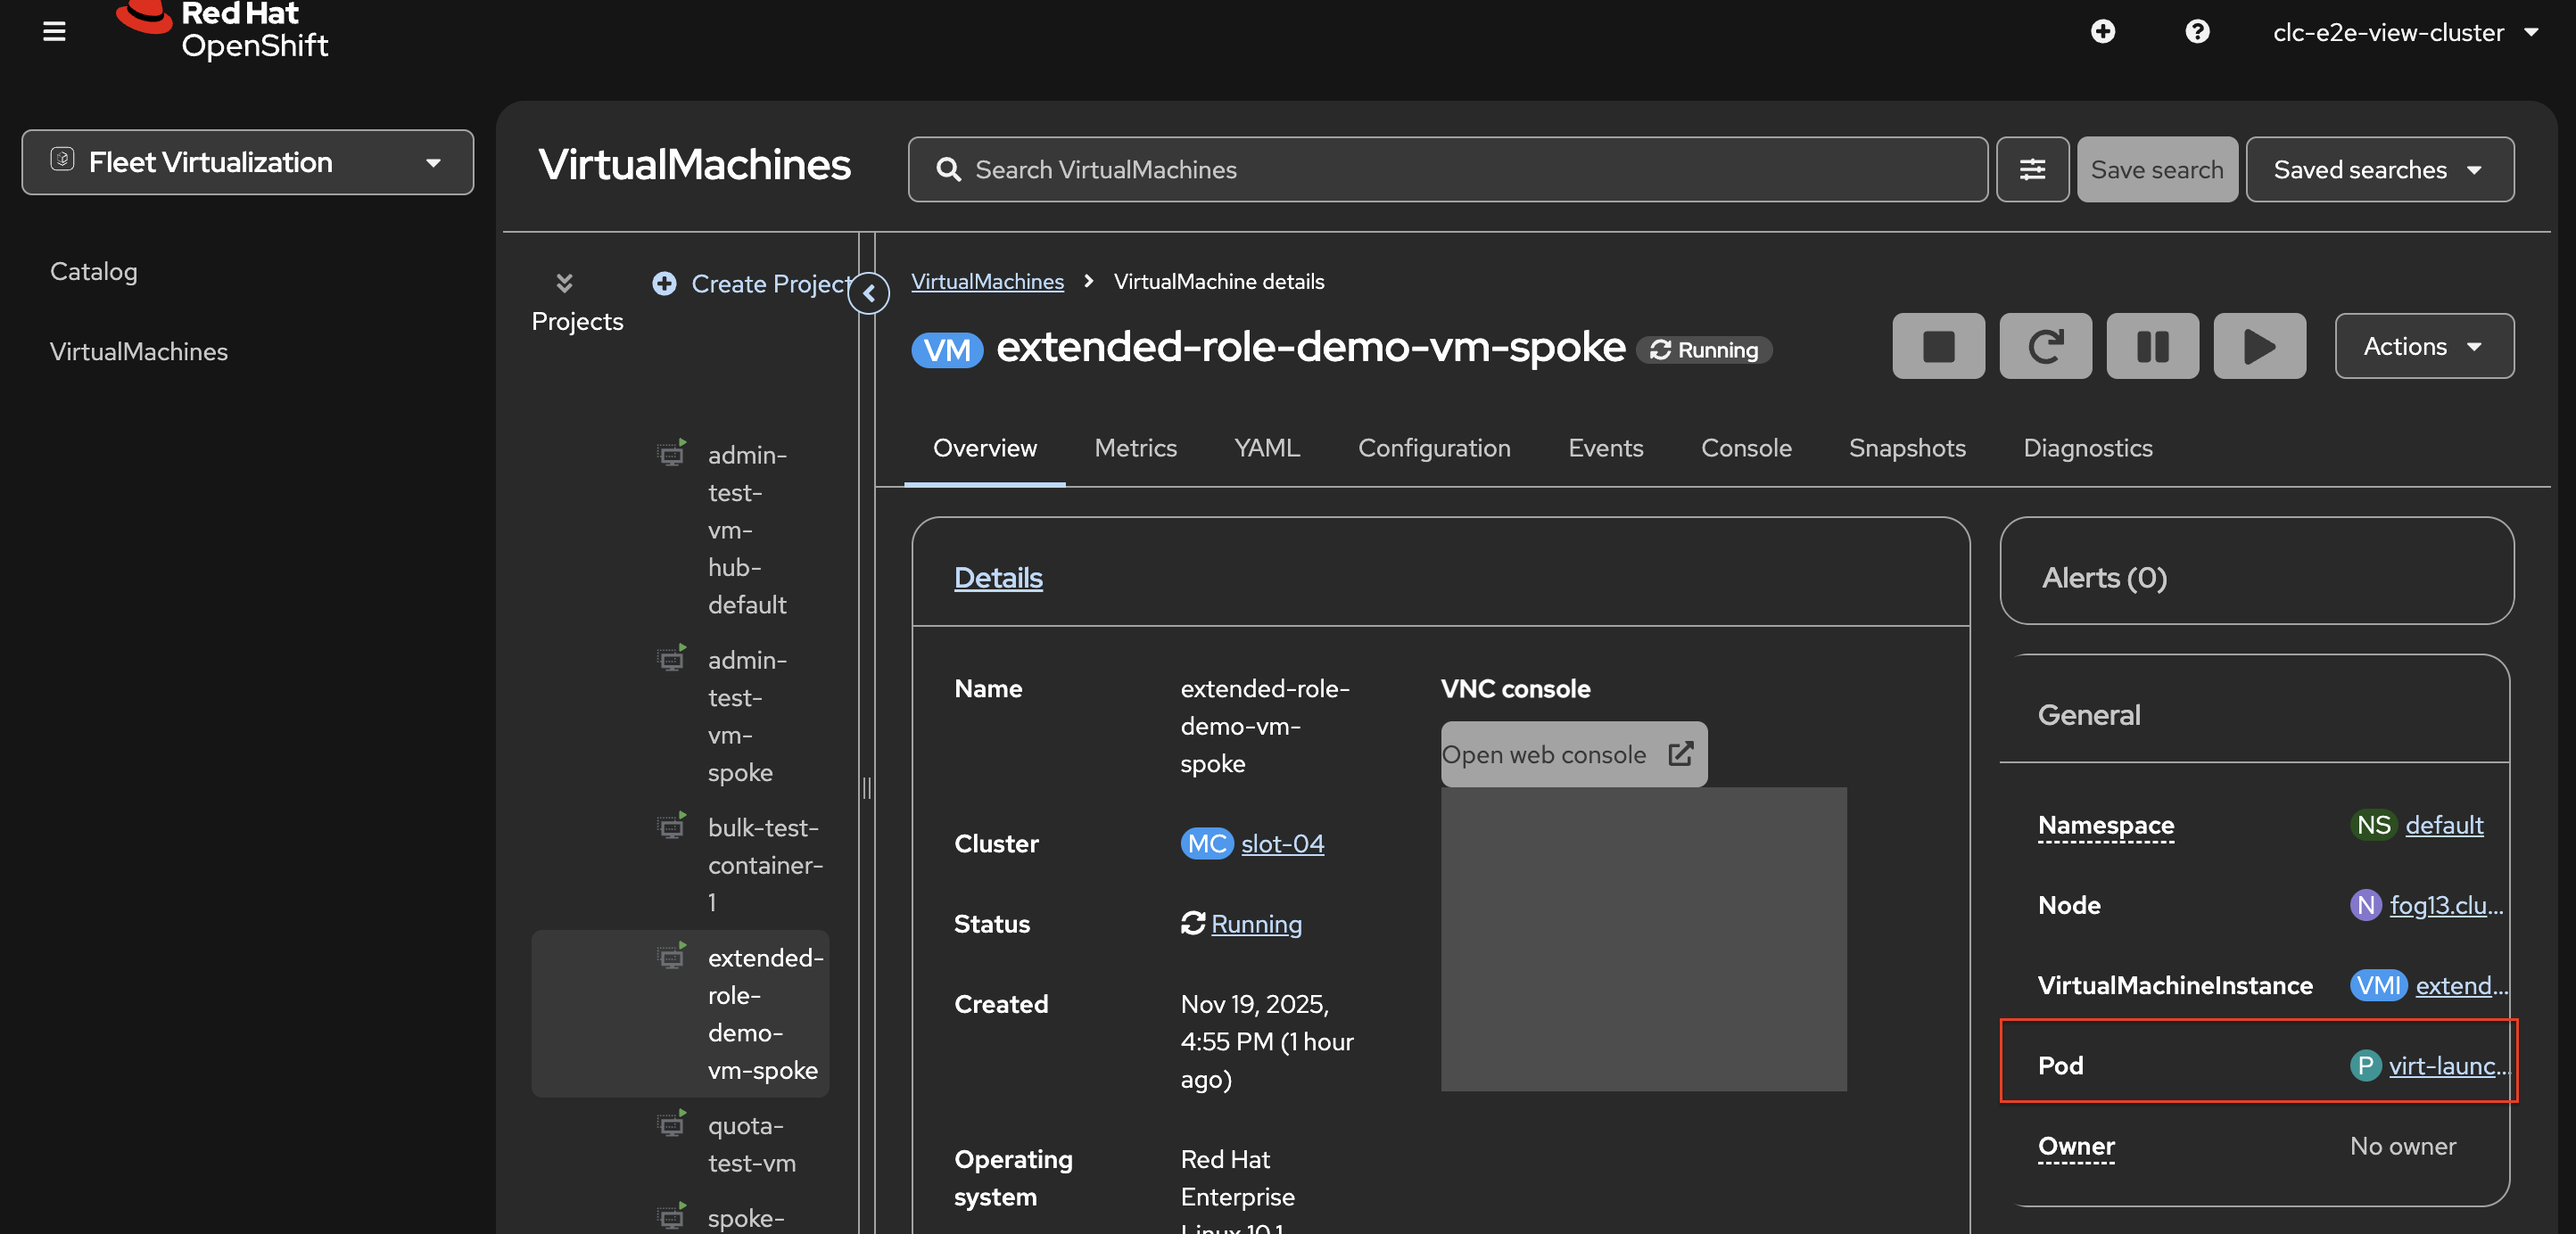Click the Stop VM square icon
This screenshot has width=2576, height=1234.
click(1937, 346)
